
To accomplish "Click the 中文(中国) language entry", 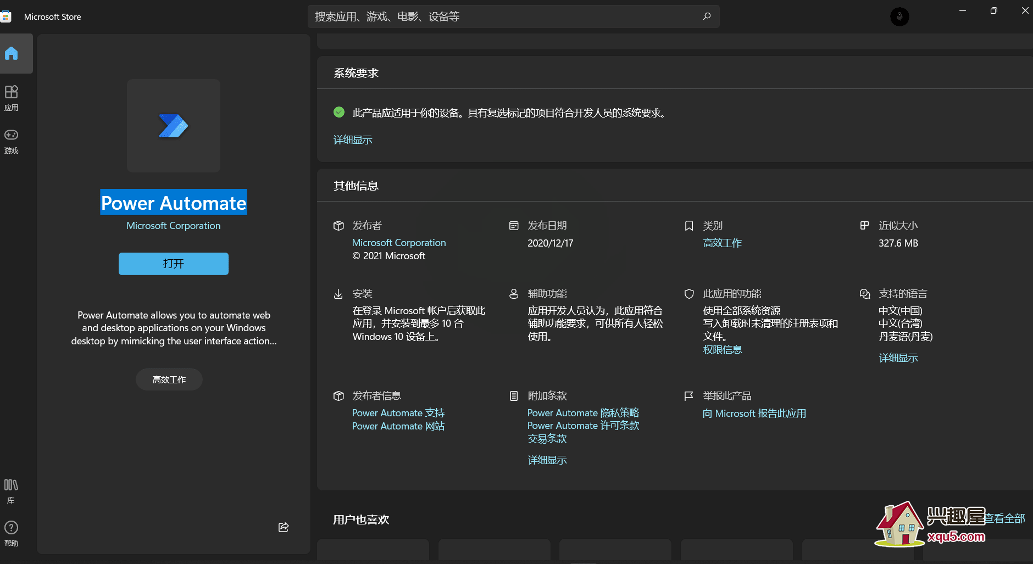I will (901, 311).
